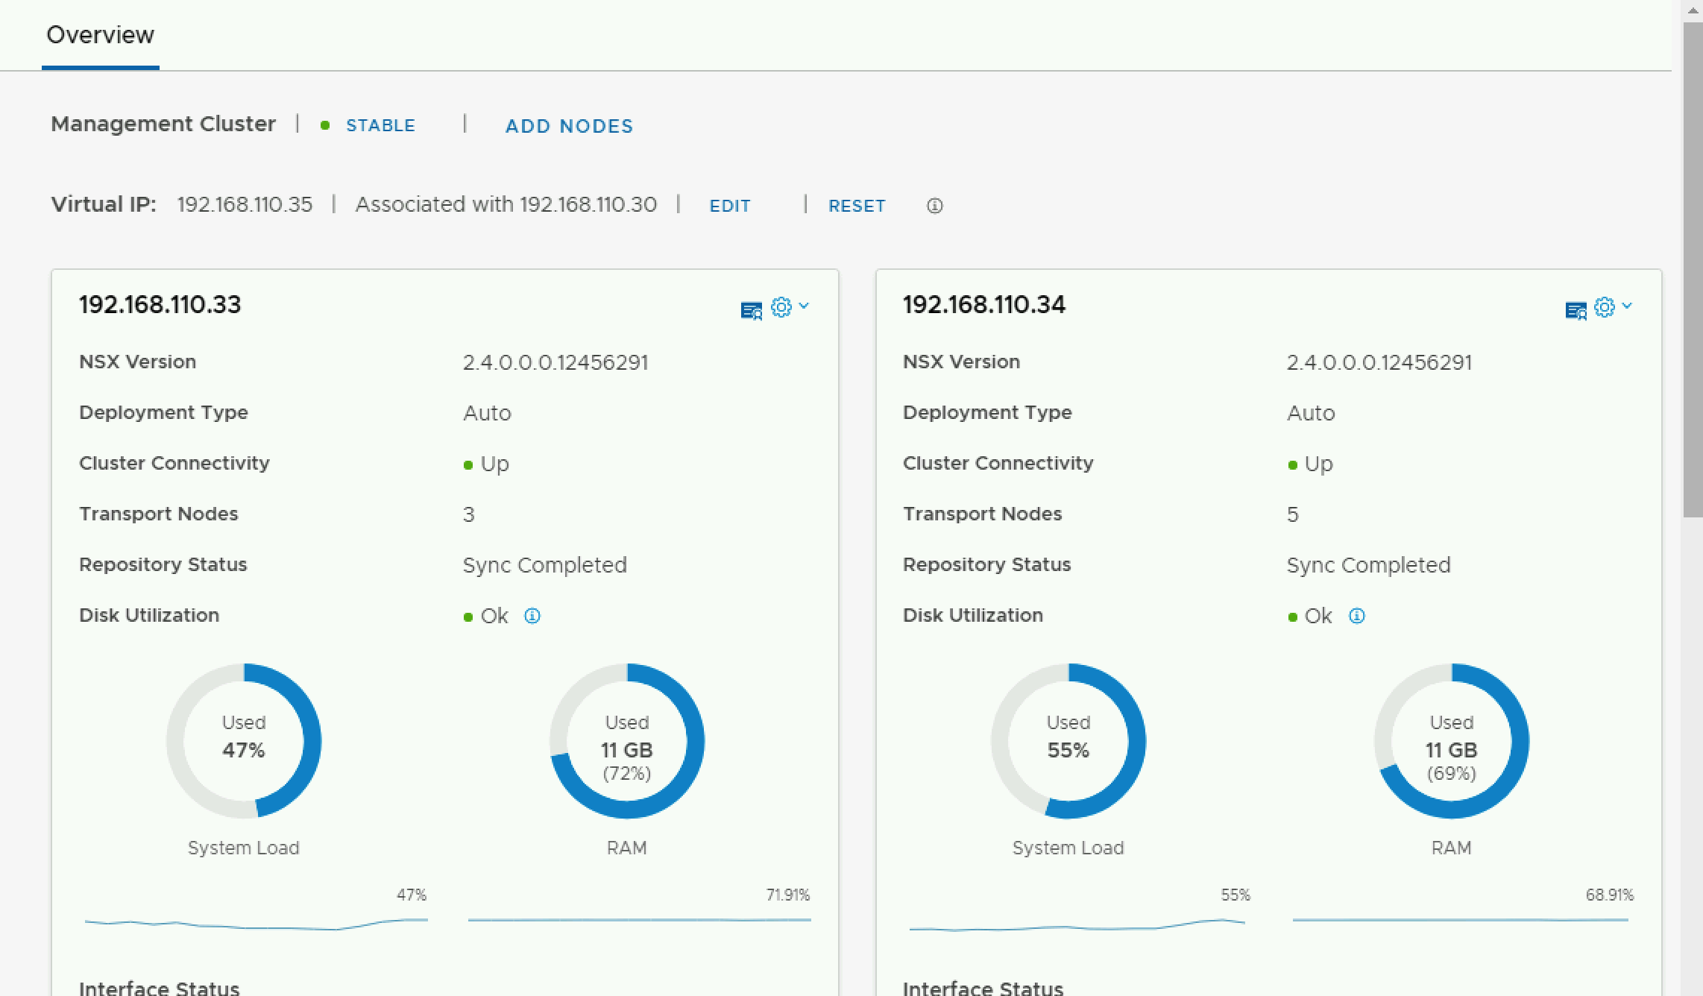This screenshot has width=1703, height=996.
Task: Show Disk Utilization info for 192.168.110.33
Action: [532, 616]
